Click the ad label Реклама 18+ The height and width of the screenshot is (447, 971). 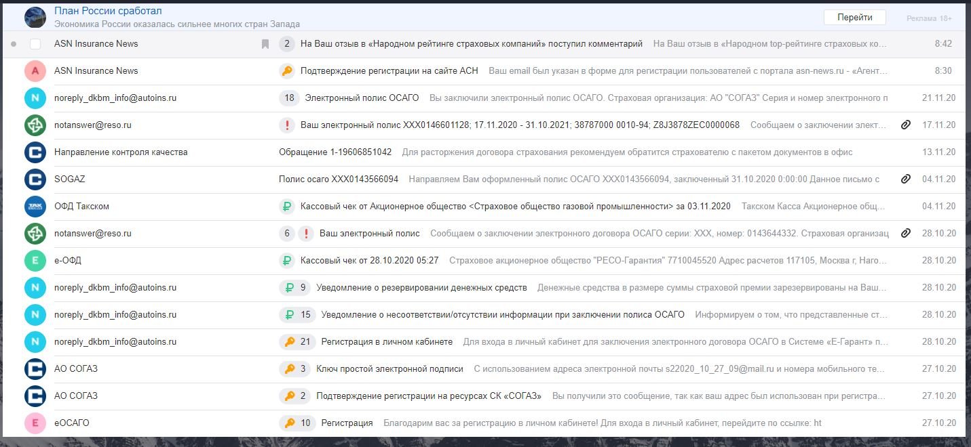929,18
